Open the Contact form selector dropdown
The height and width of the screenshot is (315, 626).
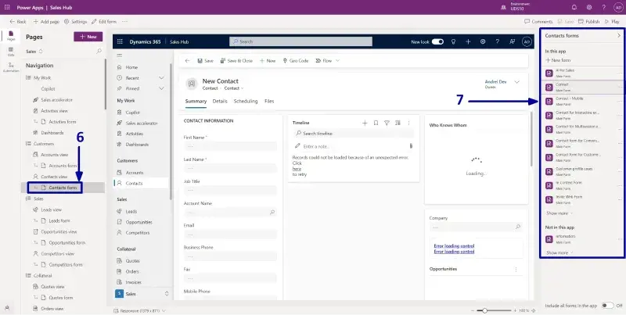point(234,88)
